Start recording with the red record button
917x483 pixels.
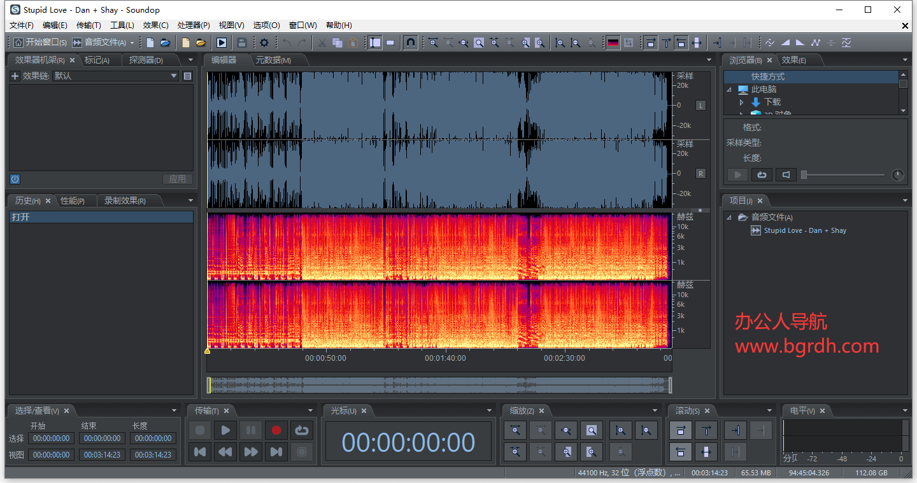(x=276, y=430)
